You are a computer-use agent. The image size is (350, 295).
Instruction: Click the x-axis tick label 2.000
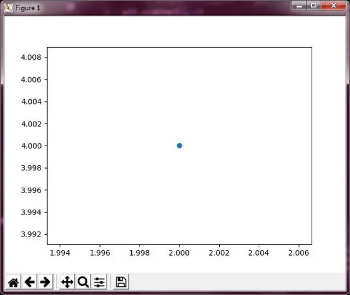coord(179,253)
